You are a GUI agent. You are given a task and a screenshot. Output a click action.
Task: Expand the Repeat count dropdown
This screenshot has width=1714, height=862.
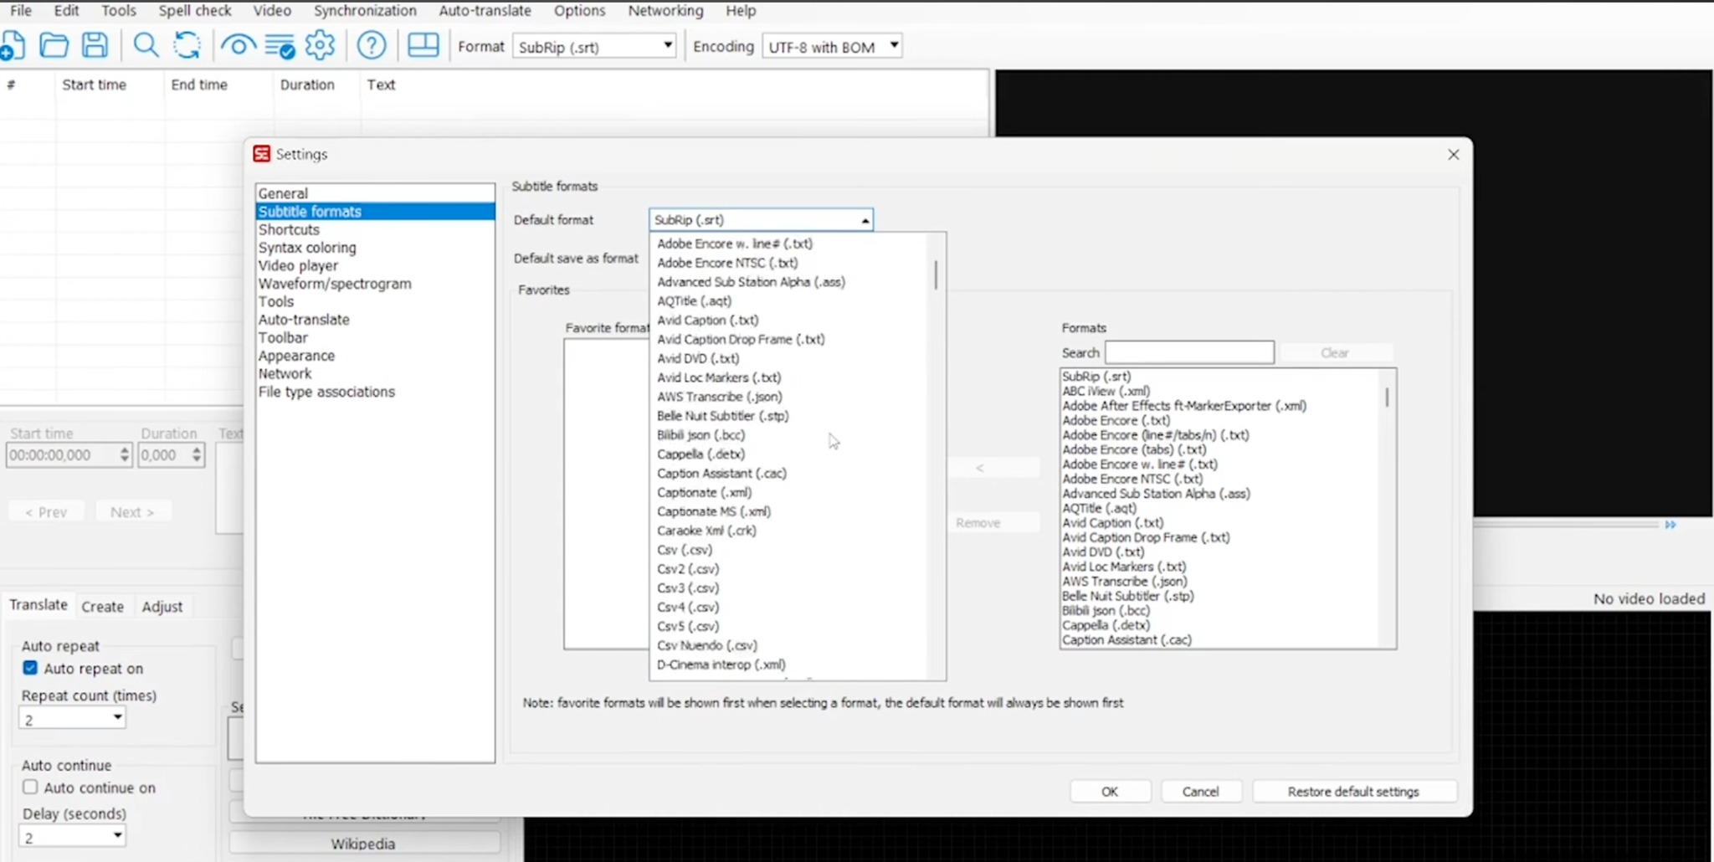coord(117,716)
